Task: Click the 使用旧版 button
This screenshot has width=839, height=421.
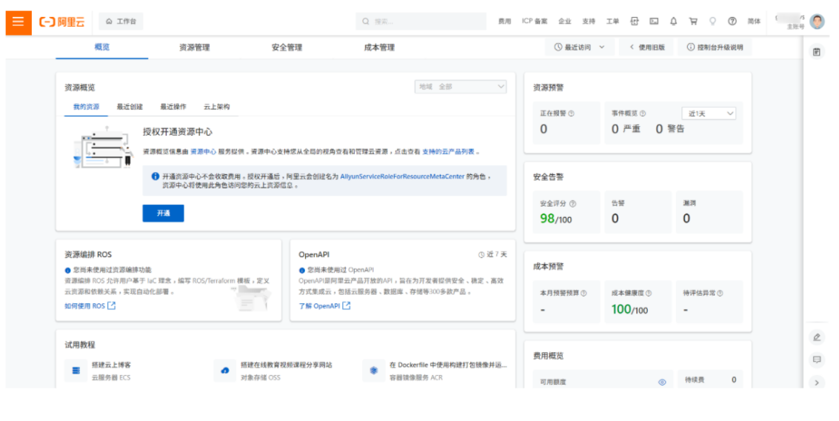Action: tap(646, 47)
